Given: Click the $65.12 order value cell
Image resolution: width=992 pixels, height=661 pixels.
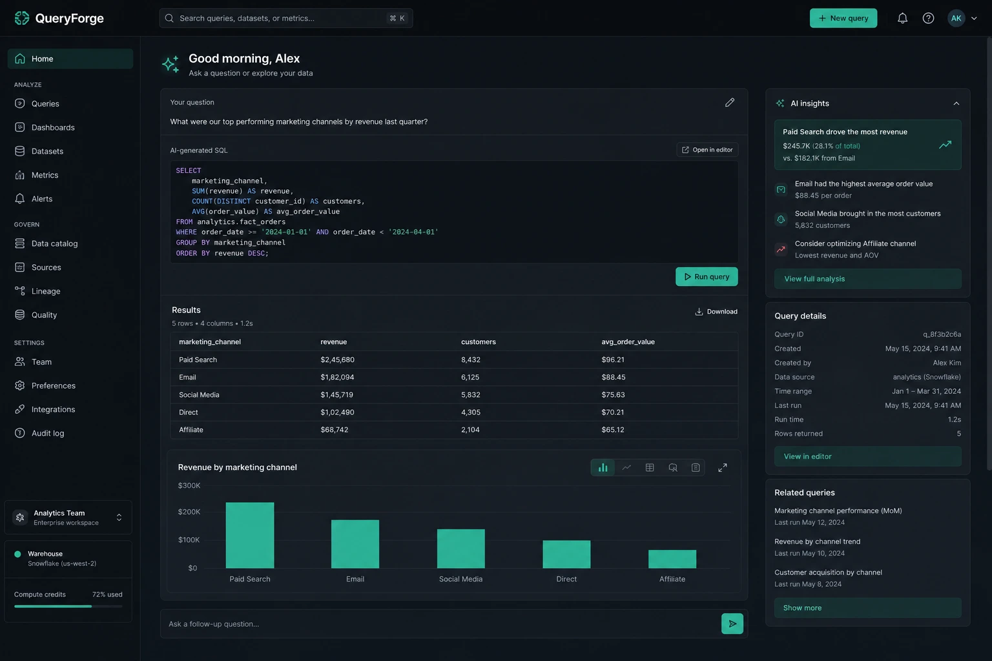Looking at the screenshot, I should pos(613,429).
